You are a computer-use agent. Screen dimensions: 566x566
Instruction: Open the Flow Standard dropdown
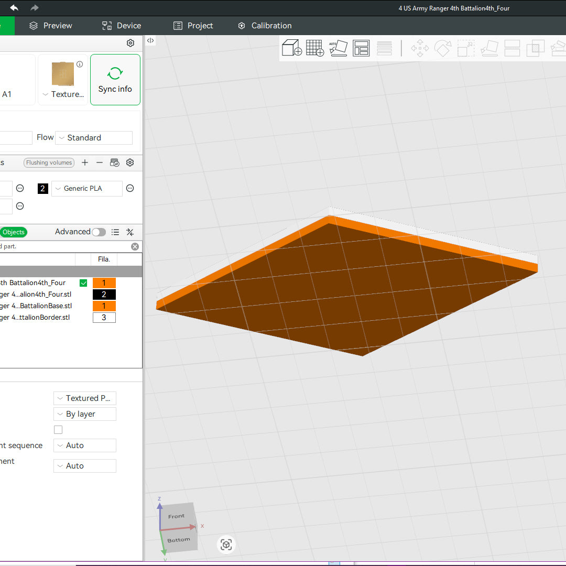(x=93, y=137)
